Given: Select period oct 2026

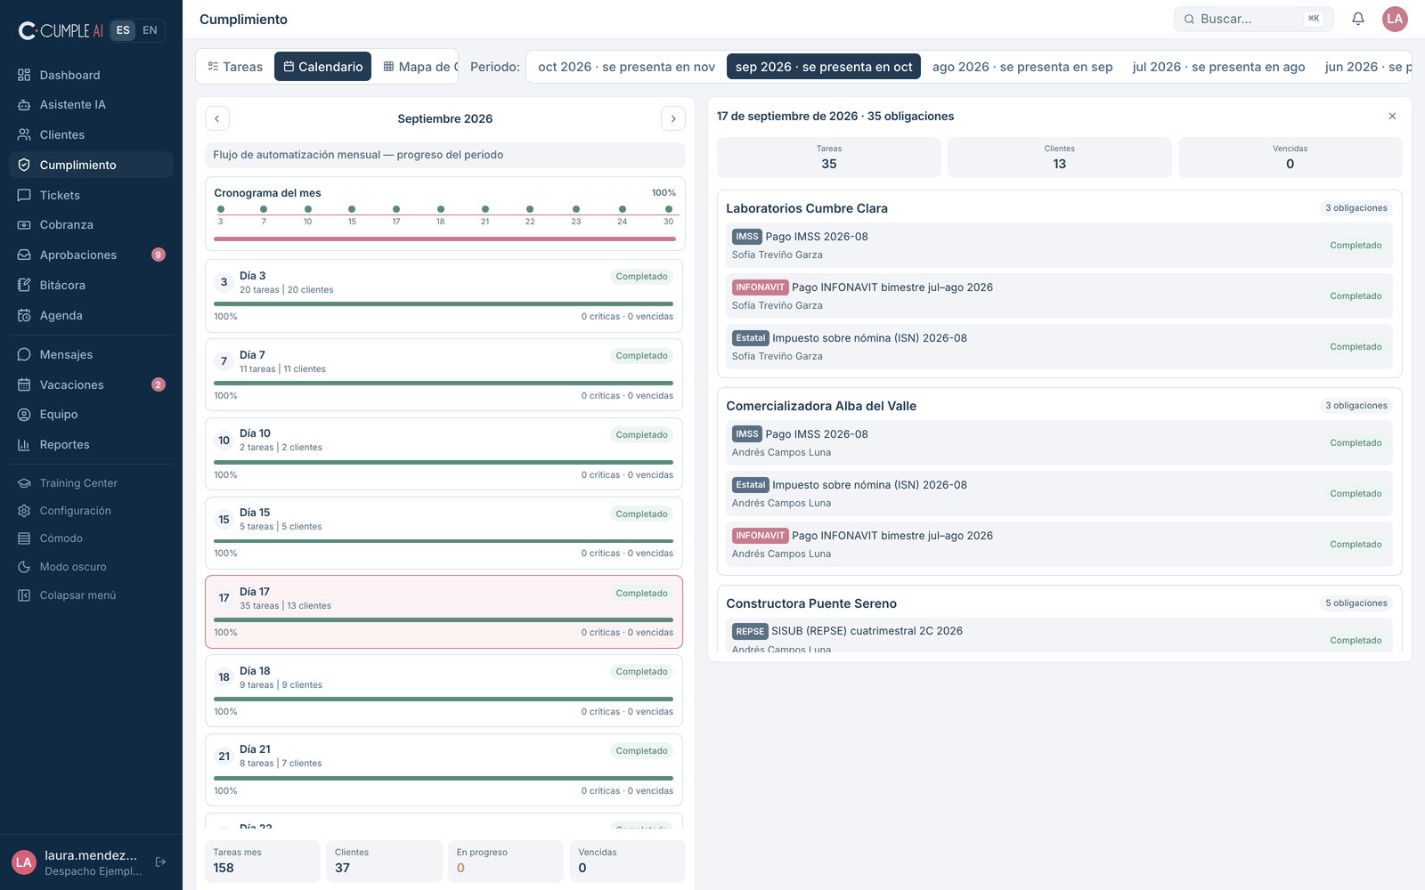Looking at the screenshot, I should [626, 67].
